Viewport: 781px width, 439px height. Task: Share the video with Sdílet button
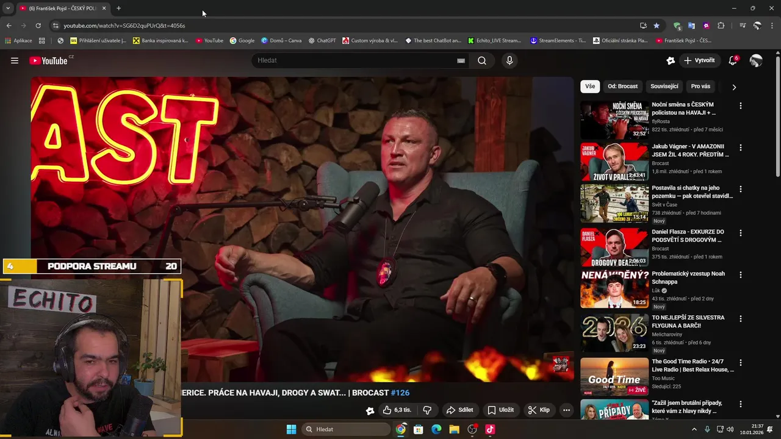[x=459, y=410]
